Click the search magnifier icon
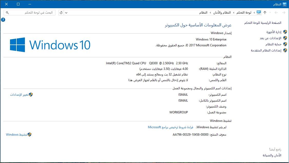Screen dimensions: 289x163 7,13
